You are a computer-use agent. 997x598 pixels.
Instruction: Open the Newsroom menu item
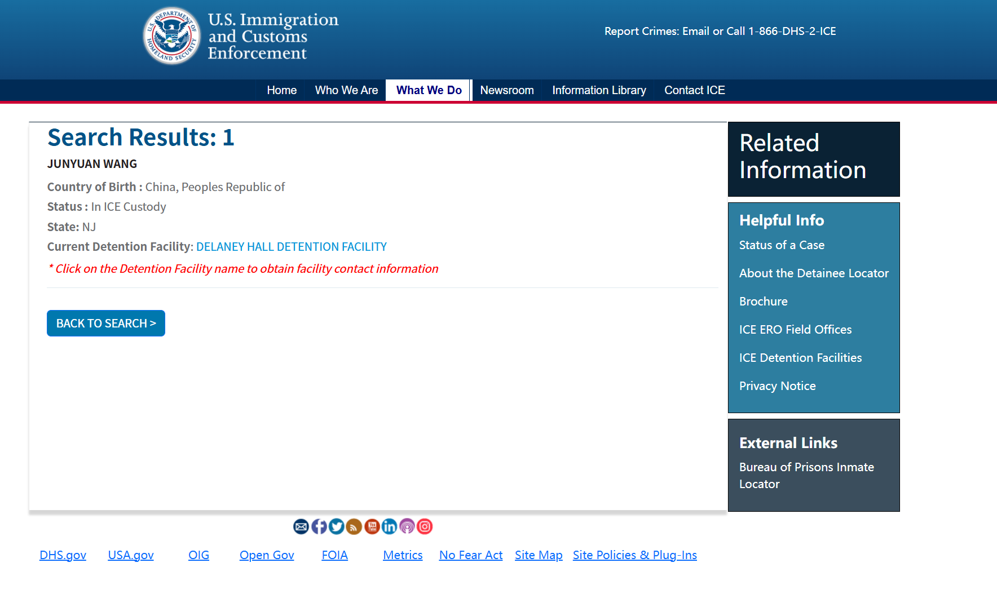506,90
